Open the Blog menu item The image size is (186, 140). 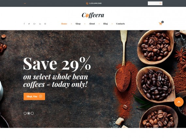click(105, 24)
